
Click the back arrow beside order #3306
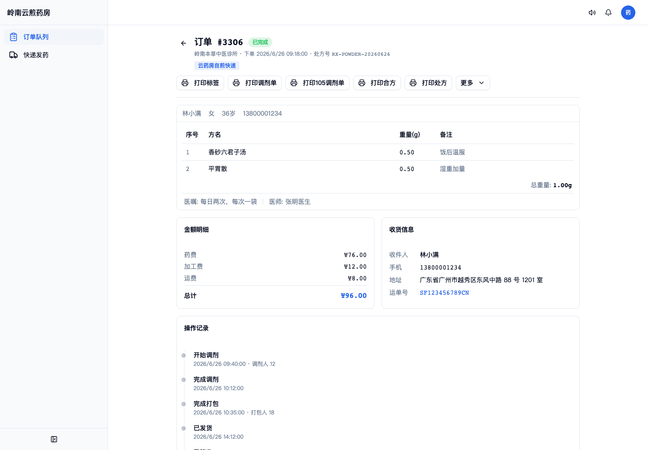pos(184,43)
